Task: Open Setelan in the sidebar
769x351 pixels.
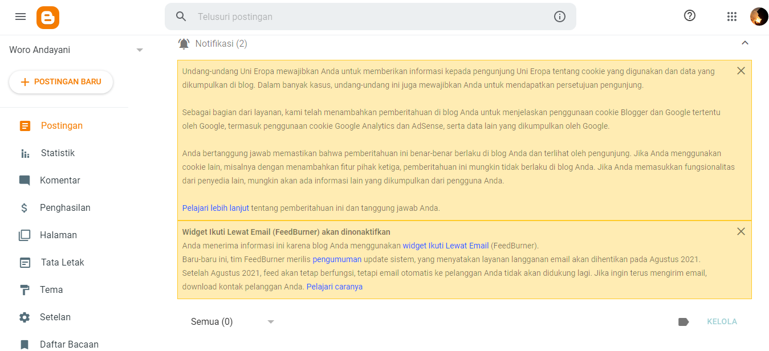Action: [56, 317]
